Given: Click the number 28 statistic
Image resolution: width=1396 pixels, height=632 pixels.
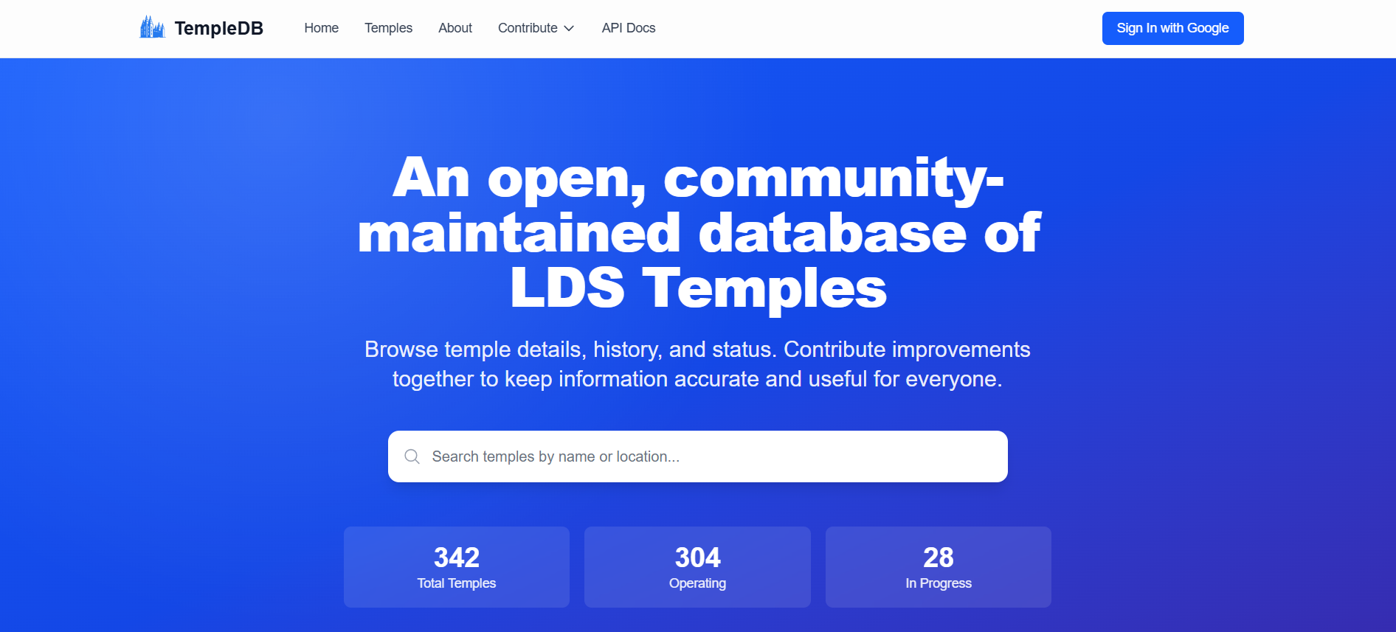Looking at the screenshot, I should (x=938, y=558).
